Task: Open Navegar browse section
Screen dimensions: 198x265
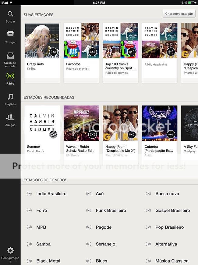Action: pyautogui.click(x=10, y=37)
